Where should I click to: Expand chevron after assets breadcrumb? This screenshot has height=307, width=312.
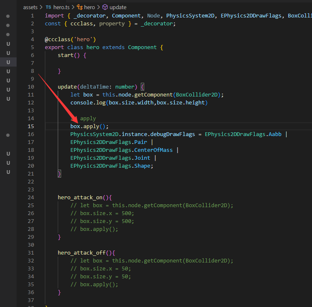(x=41, y=7)
